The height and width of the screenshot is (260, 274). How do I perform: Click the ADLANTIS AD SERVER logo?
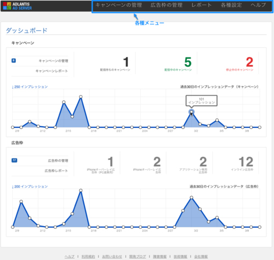(x=18, y=6)
